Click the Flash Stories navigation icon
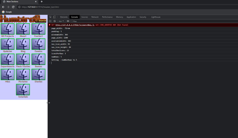The width and height of the screenshot is (238, 138). (23, 60)
